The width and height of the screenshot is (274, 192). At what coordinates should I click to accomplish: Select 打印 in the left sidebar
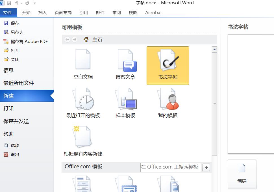(x=8, y=108)
